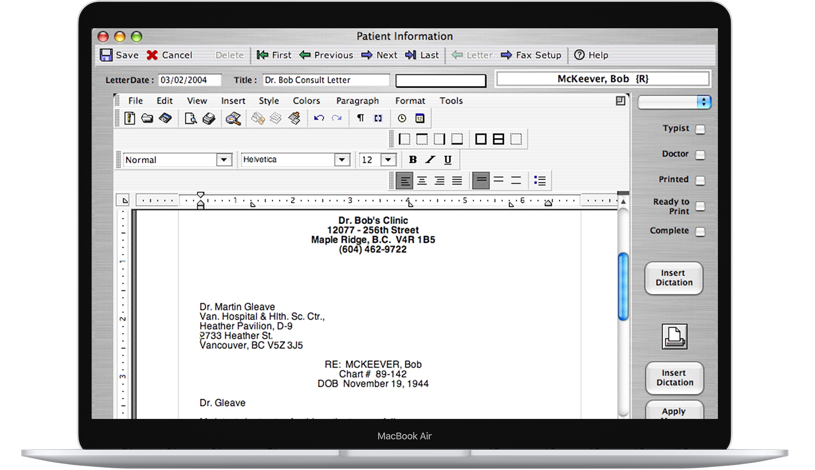Open the Insert menu
Viewport: 815px width, 470px height.
point(233,101)
